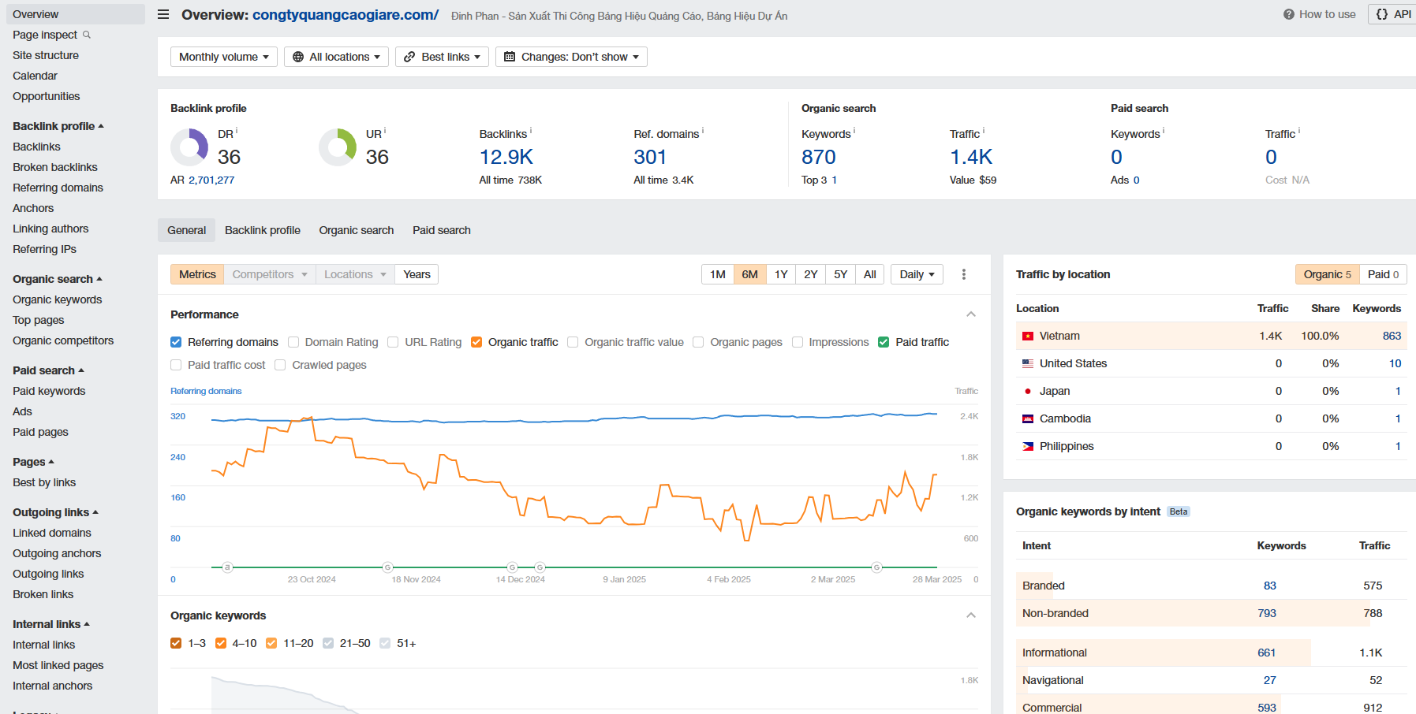This screenshot has height=714, width=1416.
Task: Switch to the Backlink profile tab
Action: coord(263,230)
